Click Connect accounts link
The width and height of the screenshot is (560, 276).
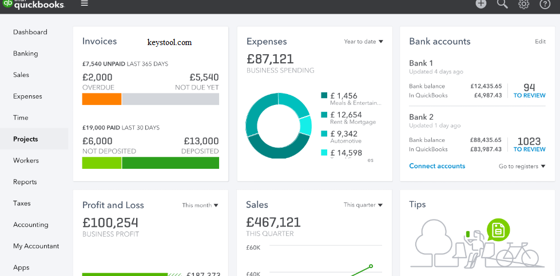(x=437, y=166)
